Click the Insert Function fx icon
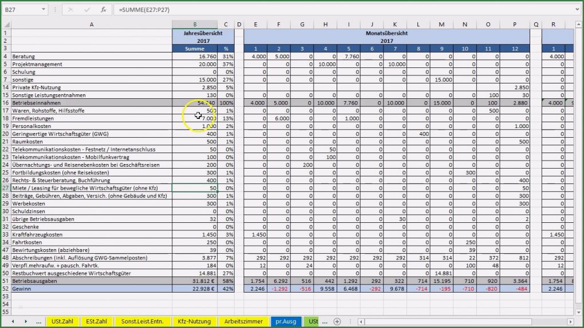 tap(103, 10)
